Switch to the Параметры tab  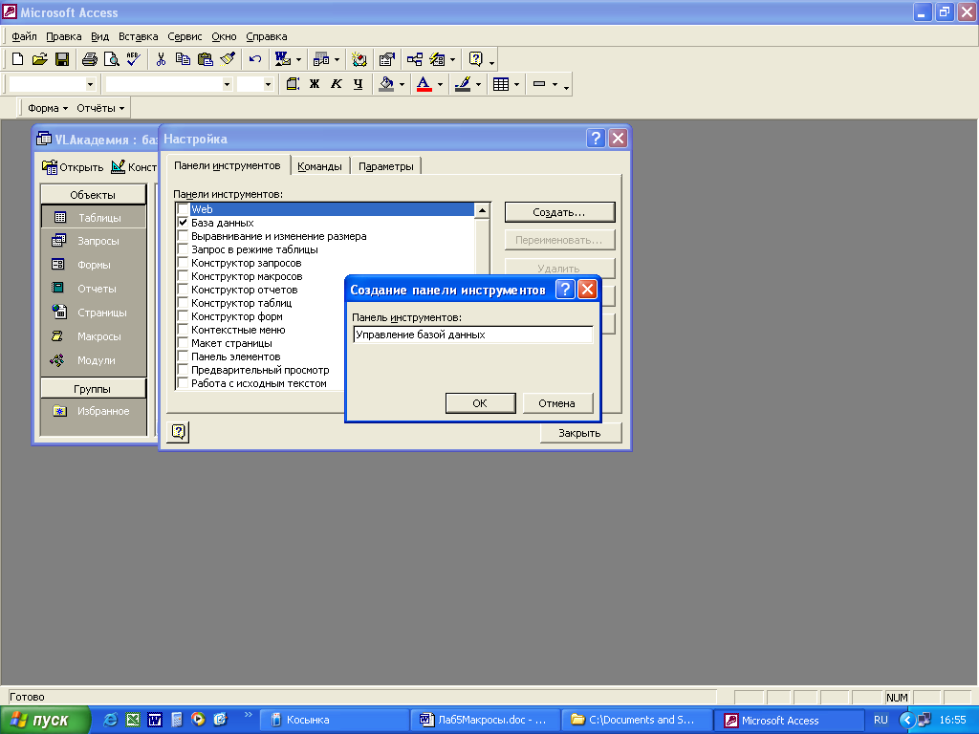pos(386,166)
